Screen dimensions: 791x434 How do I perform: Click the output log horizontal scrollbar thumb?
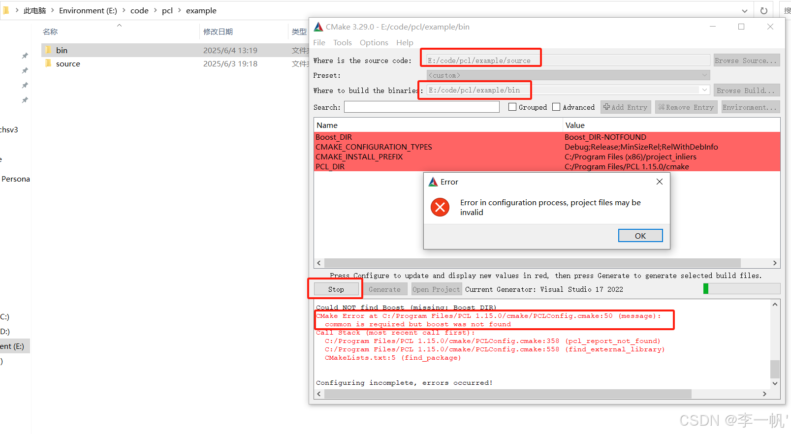point(507,394)
